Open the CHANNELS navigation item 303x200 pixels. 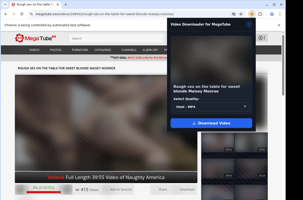pyautogui.click(x=129, y=50)
